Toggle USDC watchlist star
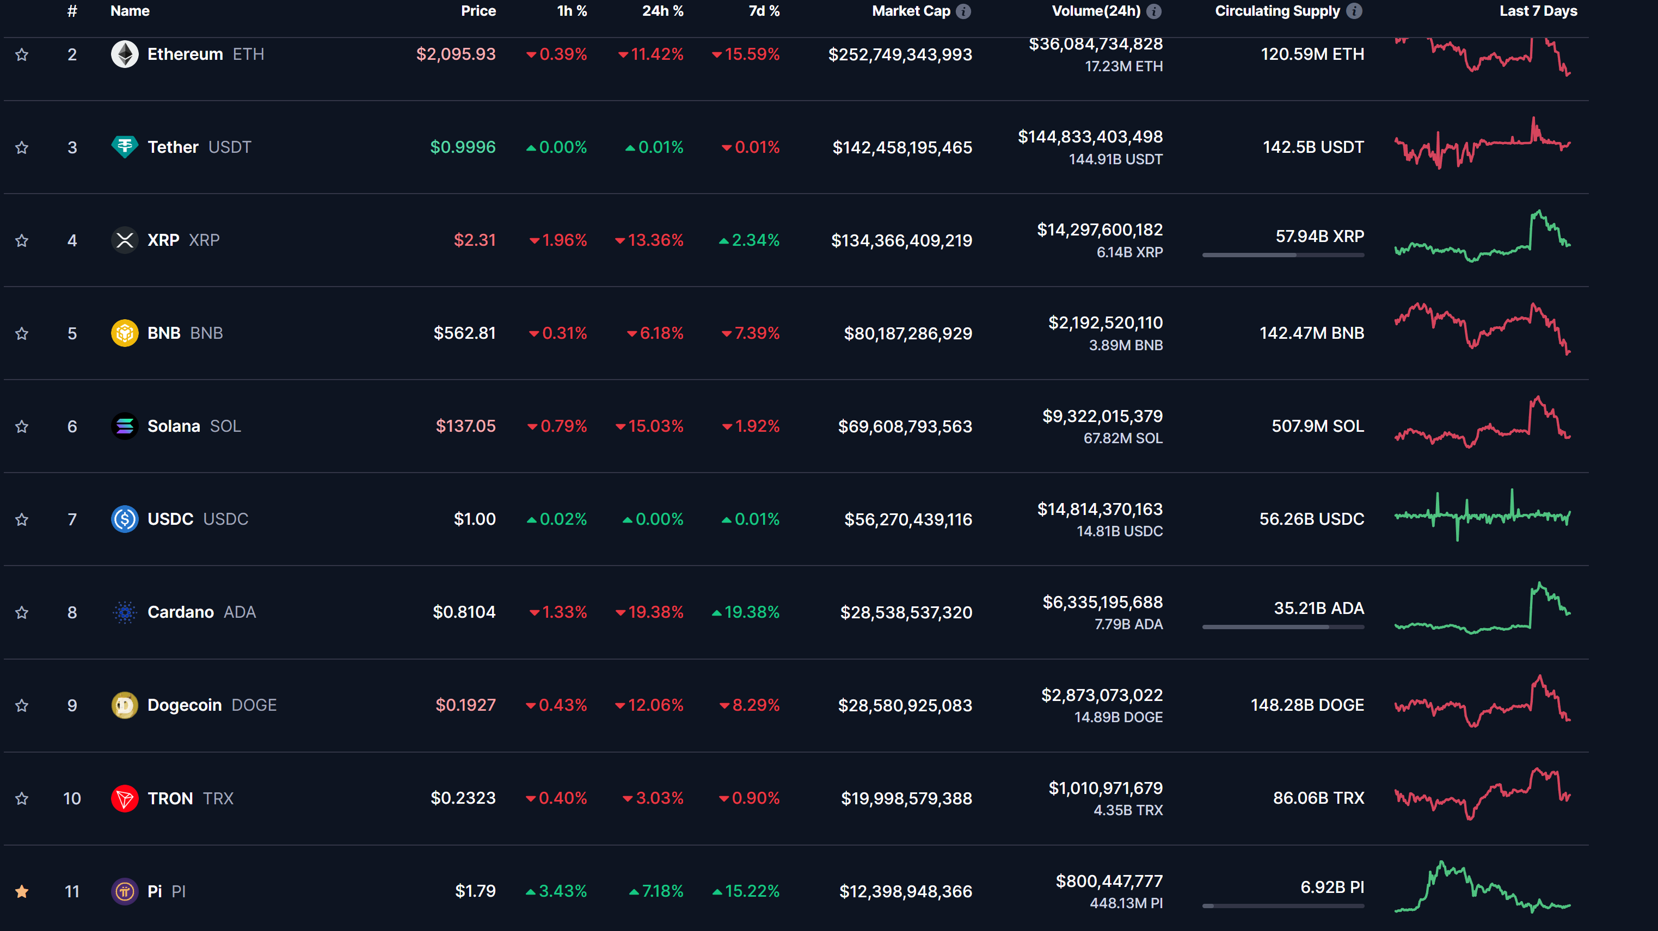The image size is (1658, 931). (22, 519)
